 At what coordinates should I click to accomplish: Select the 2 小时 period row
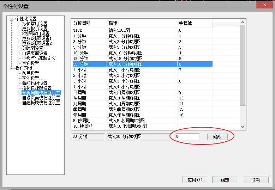click(142, 75)
